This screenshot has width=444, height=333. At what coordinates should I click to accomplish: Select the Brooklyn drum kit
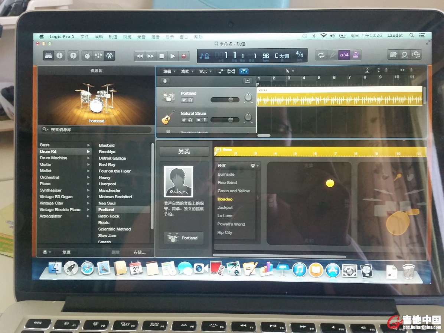[107, 152]
